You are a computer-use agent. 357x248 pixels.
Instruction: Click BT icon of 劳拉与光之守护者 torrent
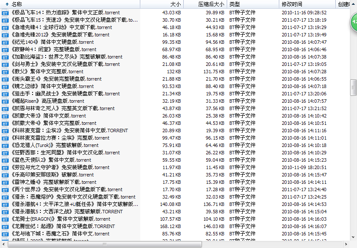click(x=5, y=167)
